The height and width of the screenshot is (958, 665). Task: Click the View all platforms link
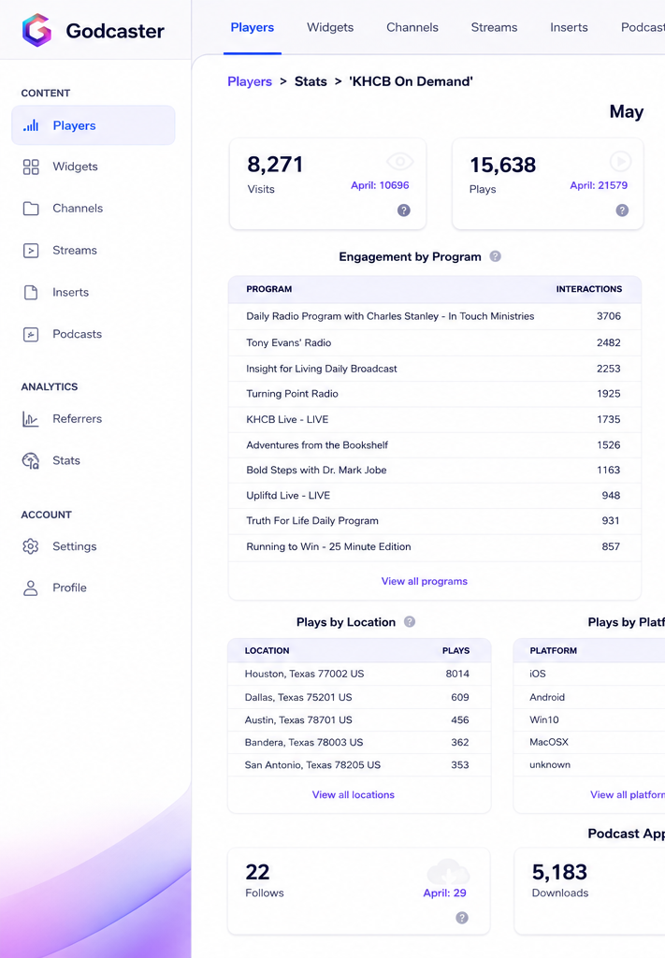(628, 795)
